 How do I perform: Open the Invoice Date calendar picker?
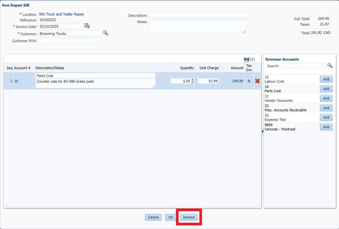point(87,26)
